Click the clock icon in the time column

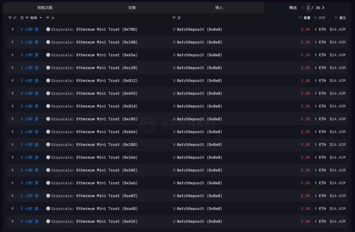coord(22,18)
